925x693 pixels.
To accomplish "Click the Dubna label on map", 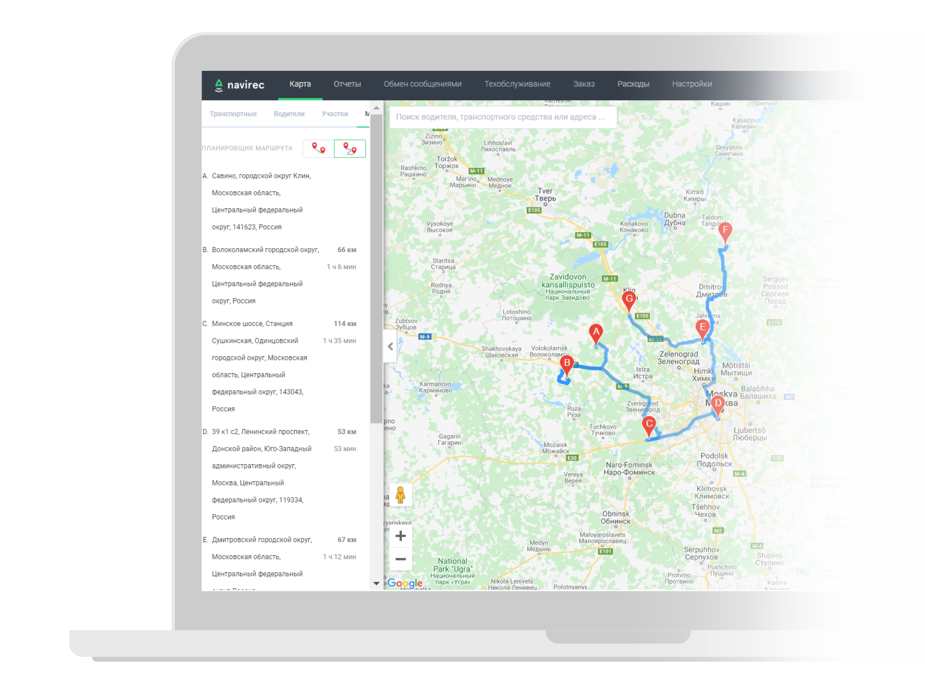I will (x=675, y=219).
